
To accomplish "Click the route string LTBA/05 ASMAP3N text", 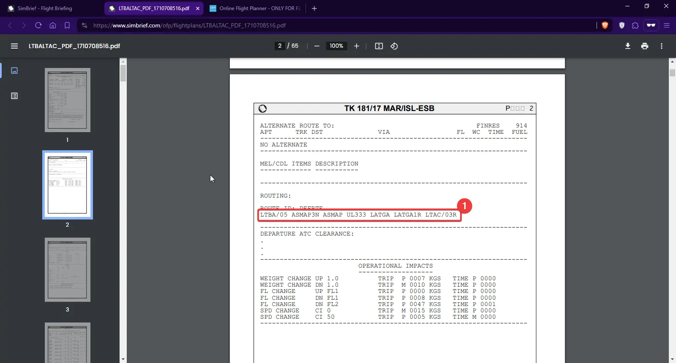I will (358, 215).
